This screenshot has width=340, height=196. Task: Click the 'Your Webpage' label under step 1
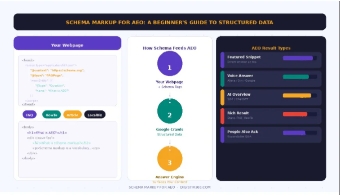click(x=170, y=82)
